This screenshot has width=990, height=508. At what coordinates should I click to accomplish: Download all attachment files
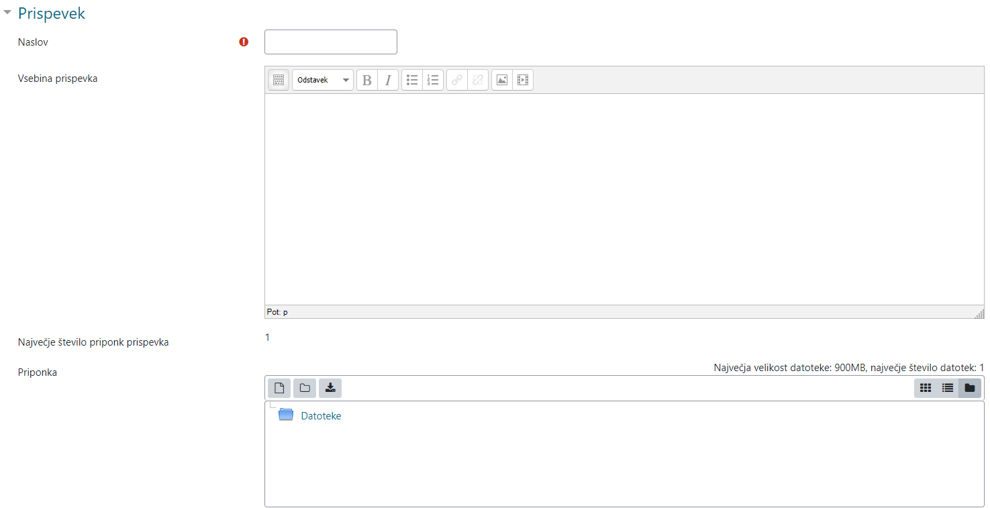(x=330, y=388)
